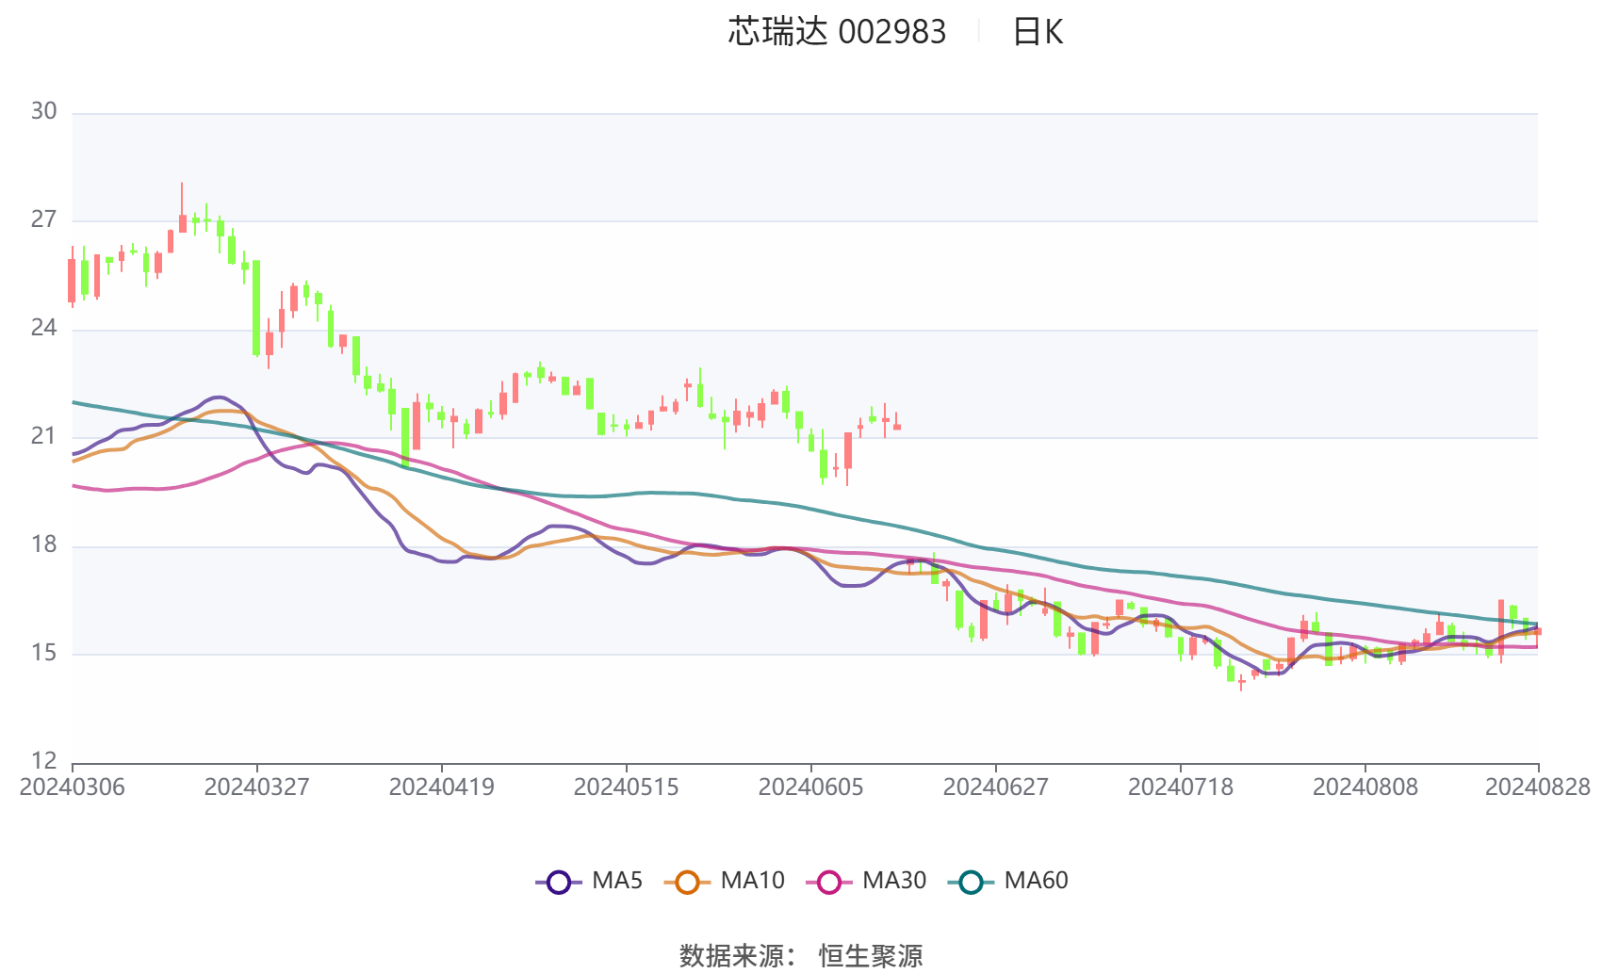Click the 20240515 x-axis date label

(x=627, y=787)
